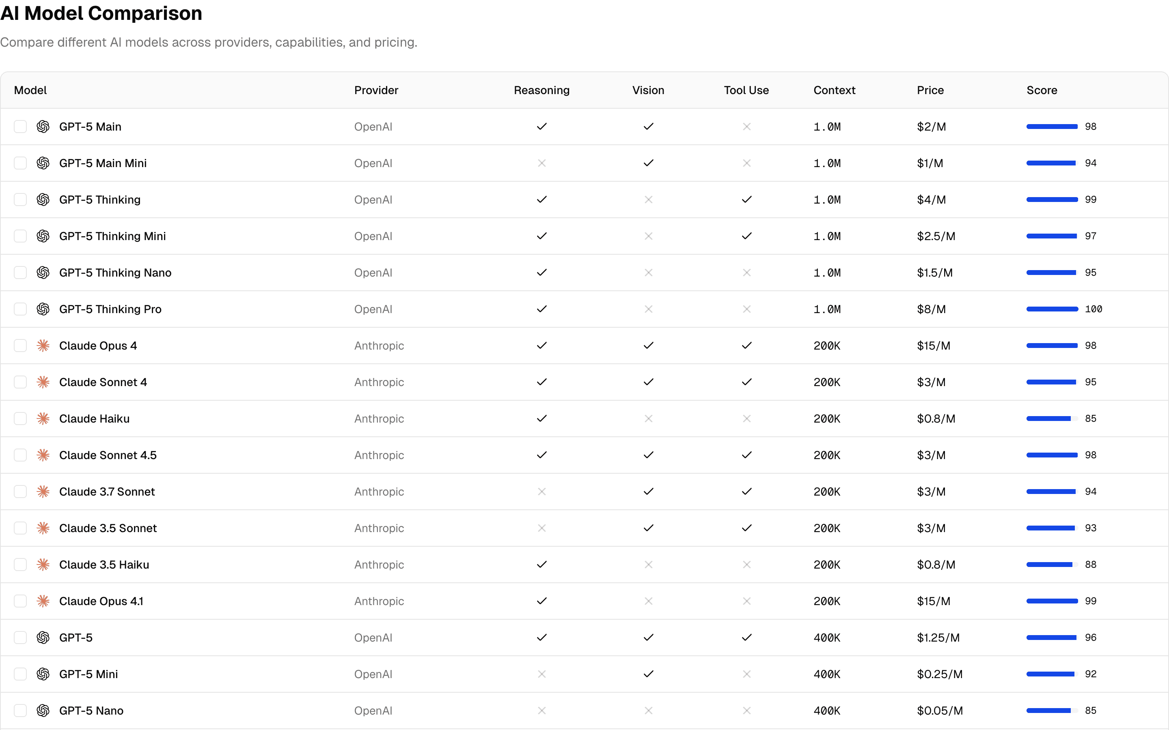1169x730 pixels.
Task: Click the Context value 400K for GPT-5
Action: coord(827,637)
